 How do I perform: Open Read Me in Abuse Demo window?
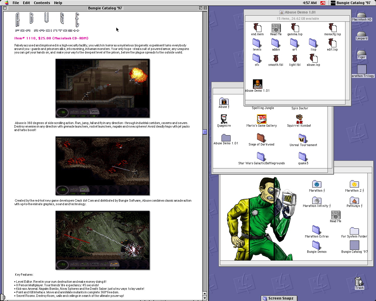(x=276, y=28)
